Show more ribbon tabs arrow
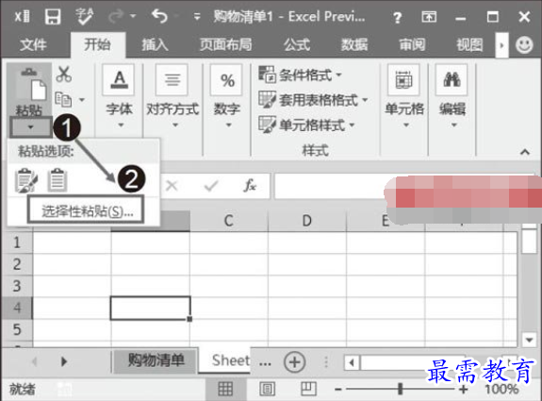The width and height of the screenshot is (542, 401). pyautogui.click(x=501, y=45)
